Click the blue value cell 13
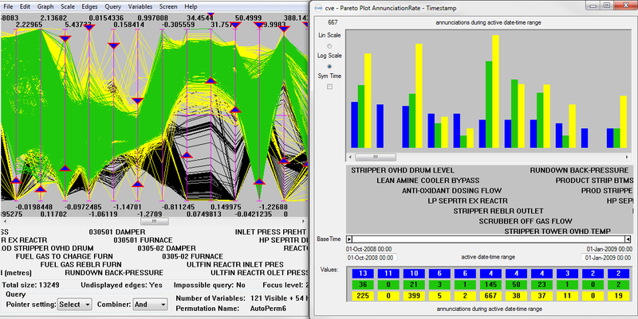The height and width of the screenshot is (319, 638). pos(363,274)
